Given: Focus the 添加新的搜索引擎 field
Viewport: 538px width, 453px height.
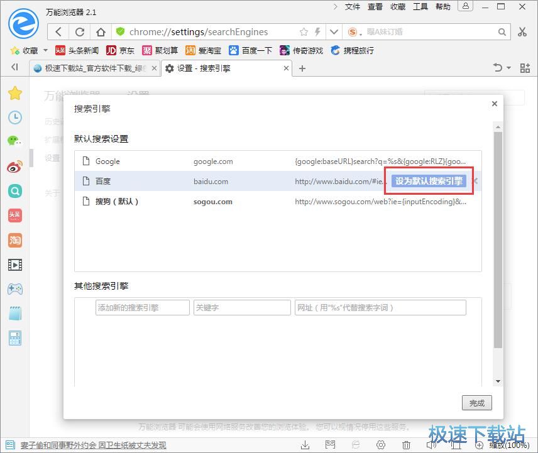Looking at the screenshot, I should [x=143, y=308].
